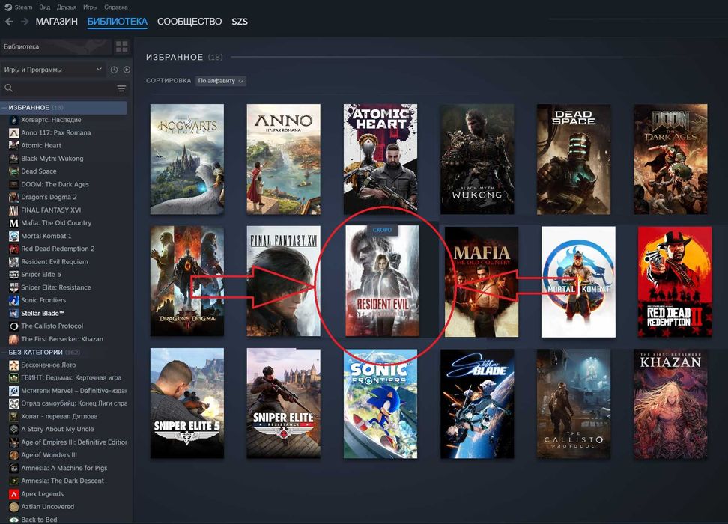The width and height of the screenshot is (728, 524).
Task: Click Mortal Kombat 1 sidebar icon
Action: click(14, 236)
